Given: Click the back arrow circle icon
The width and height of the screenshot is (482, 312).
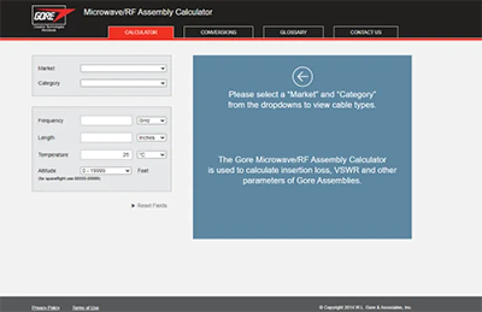Looking at the screenshot, I should point(302,76).
